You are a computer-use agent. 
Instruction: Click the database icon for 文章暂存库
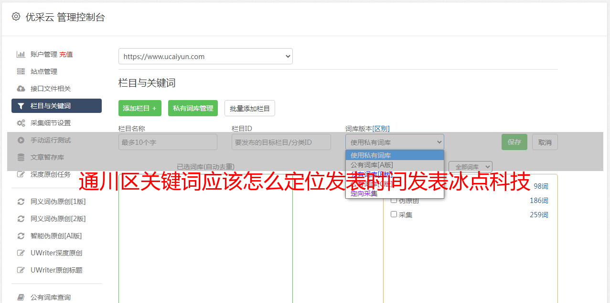[21, 157]
